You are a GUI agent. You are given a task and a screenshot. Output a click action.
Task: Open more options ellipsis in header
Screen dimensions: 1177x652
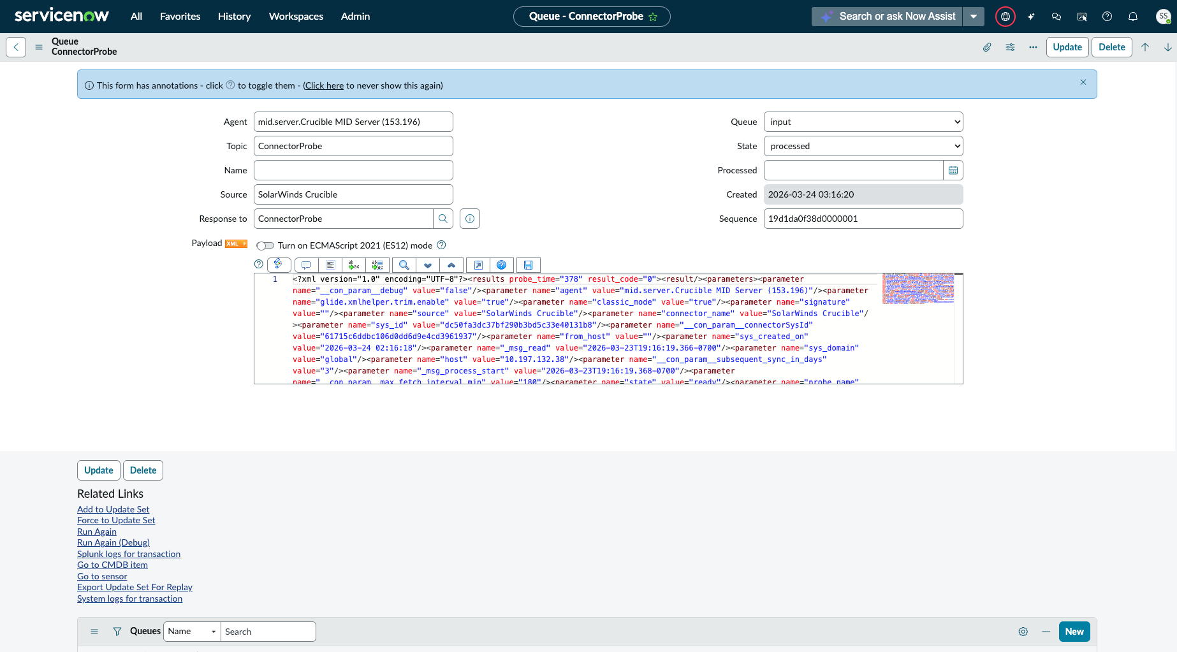pyautogui.click(x=1033, y=47)
